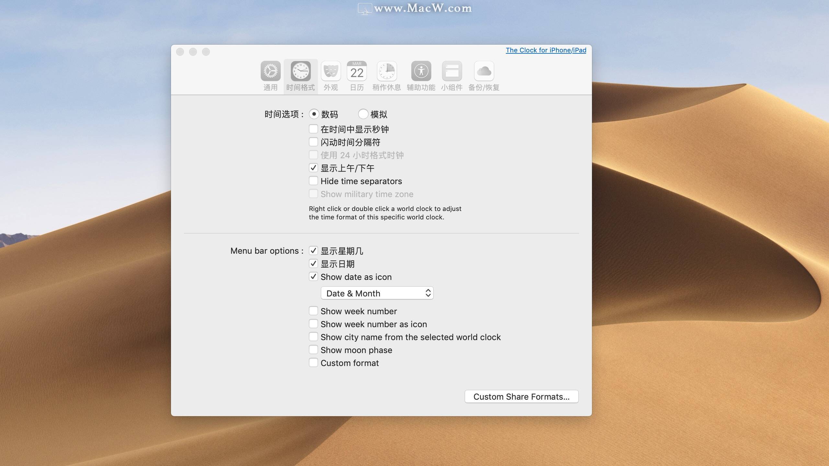Uncheck Show date as icon
Screen dimensions: 829x466
tap(313, 276)
